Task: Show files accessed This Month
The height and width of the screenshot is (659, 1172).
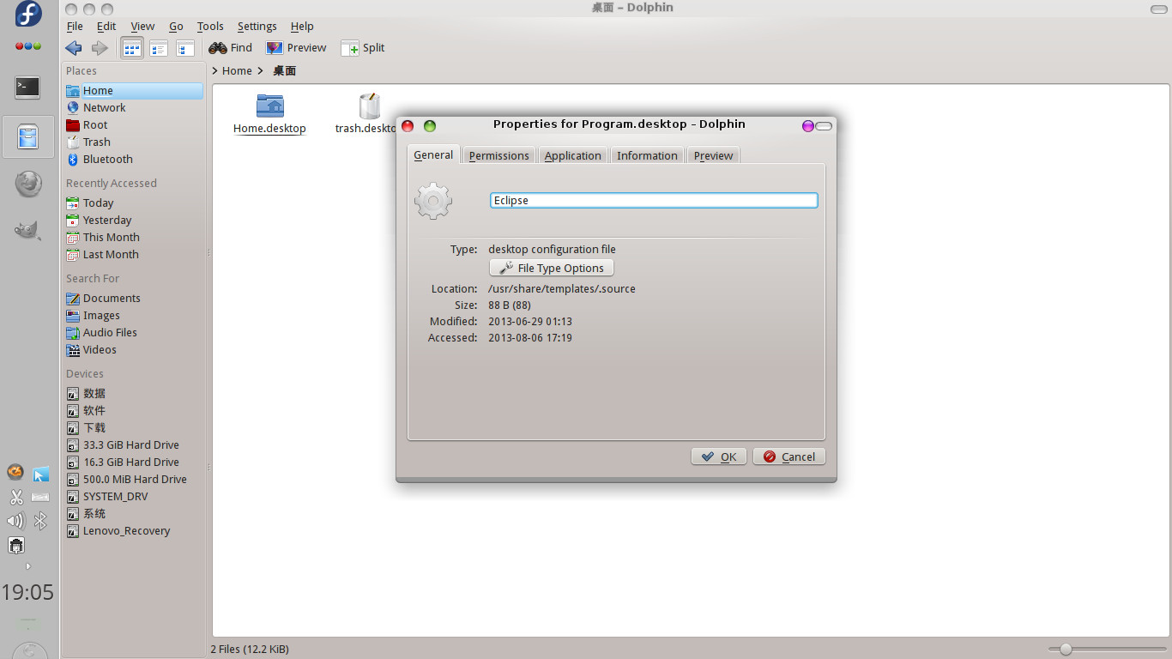Action: click(134, 237)
